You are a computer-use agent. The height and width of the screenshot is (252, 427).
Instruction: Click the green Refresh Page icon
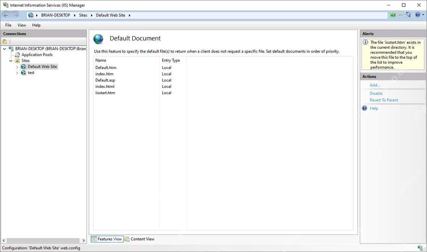tap(393, 15)
